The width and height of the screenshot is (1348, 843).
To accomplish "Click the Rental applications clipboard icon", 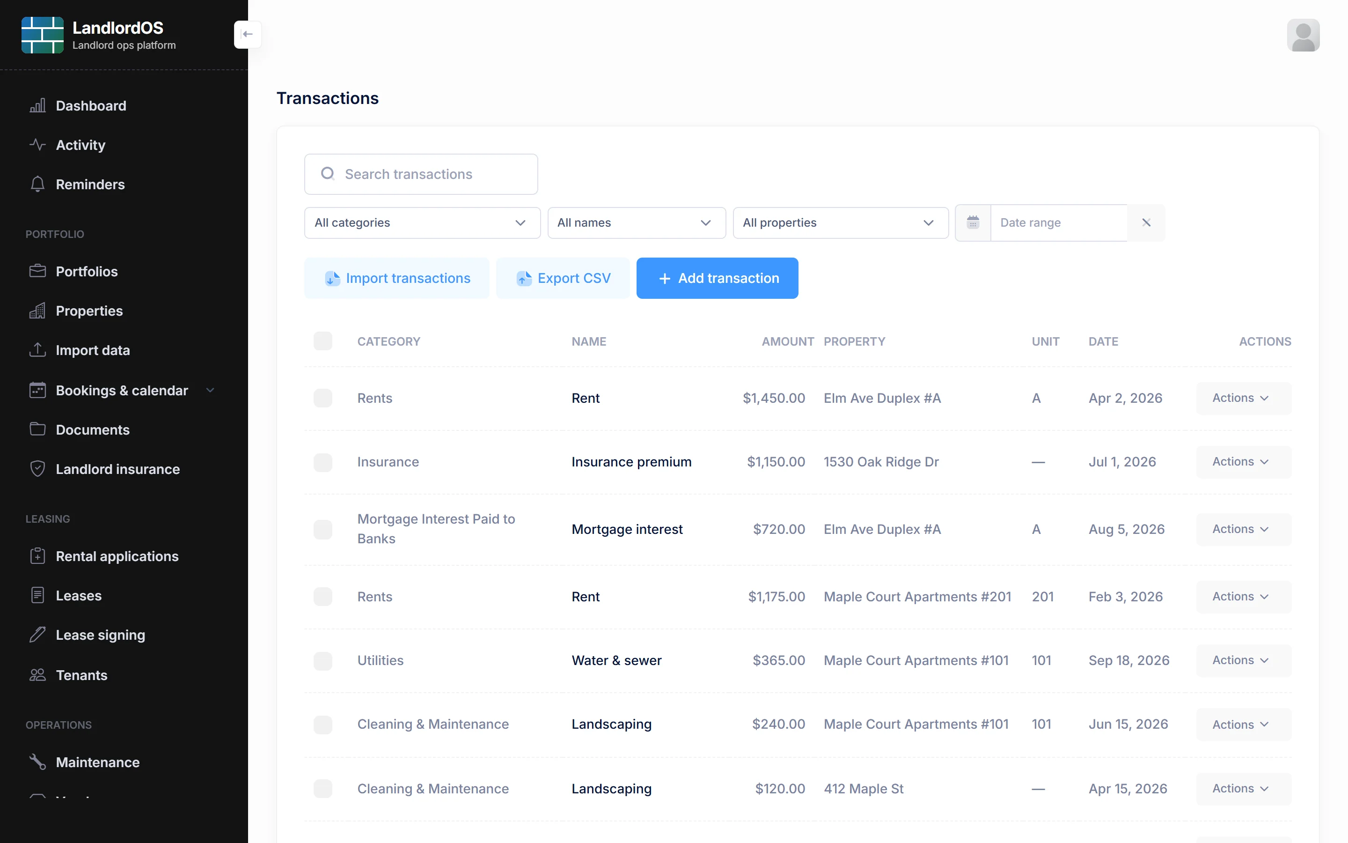I will point(37,556).
